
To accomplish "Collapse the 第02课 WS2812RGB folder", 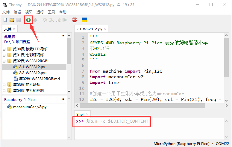I will coord(4,61).
